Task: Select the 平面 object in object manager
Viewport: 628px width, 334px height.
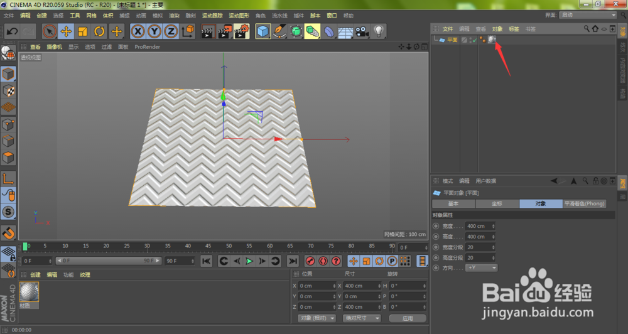Action: pyautogui.click(x=452, y=40)
